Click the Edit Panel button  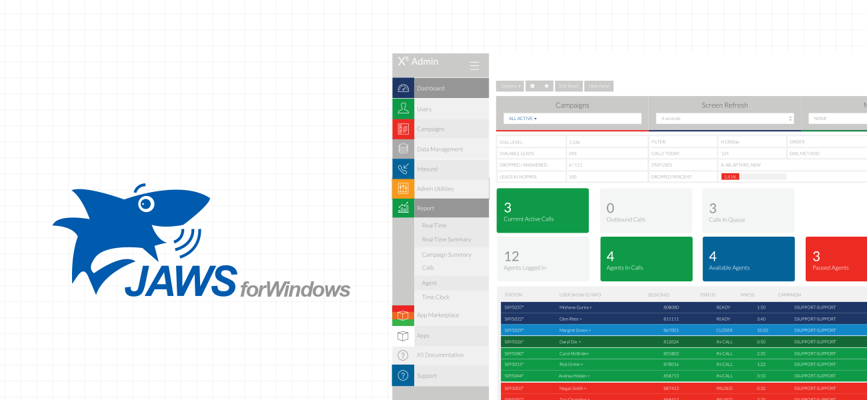point(569,86)
